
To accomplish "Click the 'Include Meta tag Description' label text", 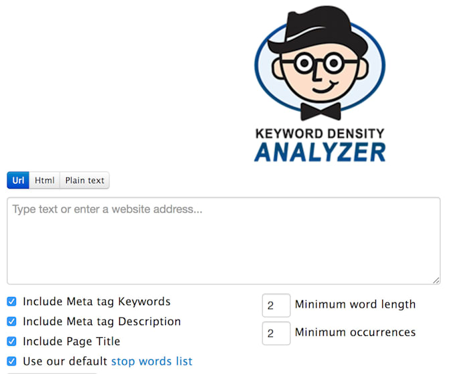I will (102, 322).
